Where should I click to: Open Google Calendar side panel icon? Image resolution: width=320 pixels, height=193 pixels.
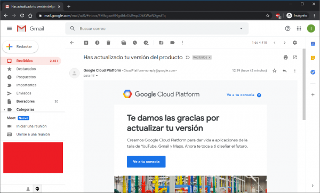(313, 44)
